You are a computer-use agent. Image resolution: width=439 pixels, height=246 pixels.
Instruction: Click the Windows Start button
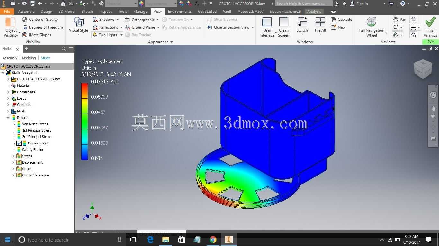8,240
